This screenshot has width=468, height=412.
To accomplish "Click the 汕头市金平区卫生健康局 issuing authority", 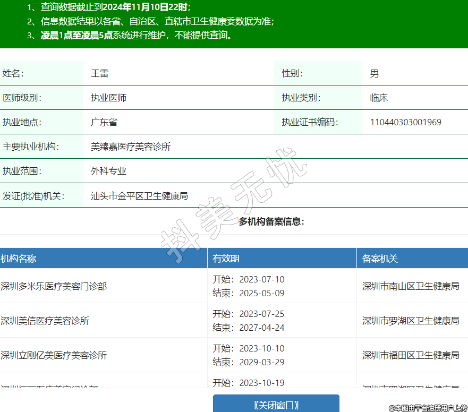I will tap(139, 195).
